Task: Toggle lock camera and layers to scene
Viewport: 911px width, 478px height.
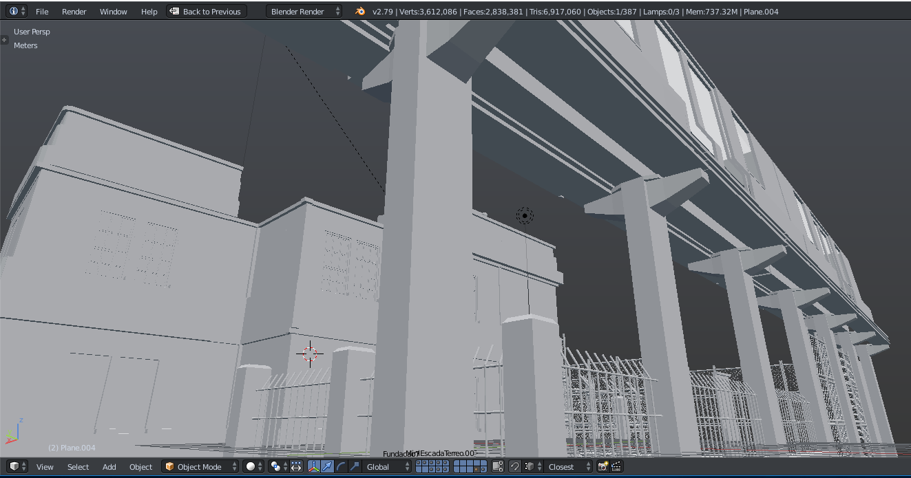Action: coord(498,466)
